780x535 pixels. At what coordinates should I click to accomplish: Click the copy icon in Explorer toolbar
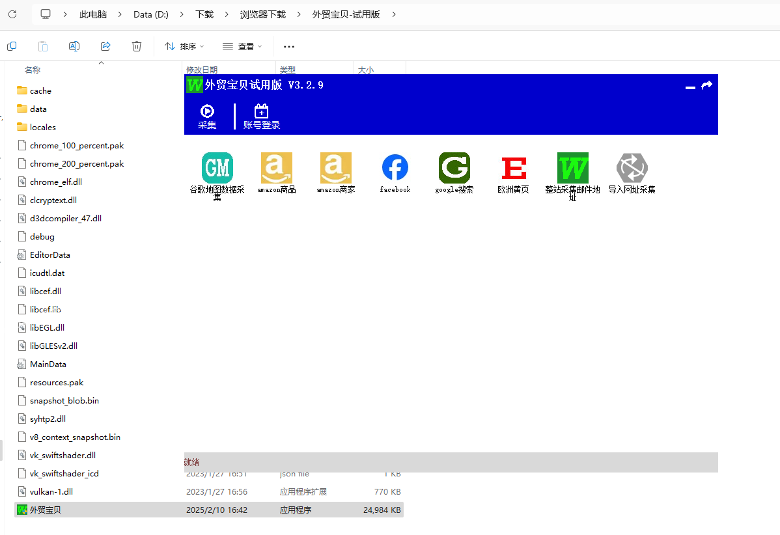[12, 46]
